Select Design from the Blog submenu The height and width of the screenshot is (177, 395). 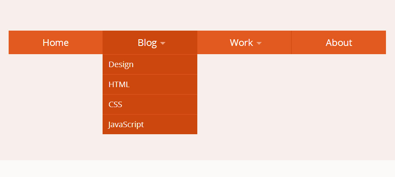click(150, 64)
